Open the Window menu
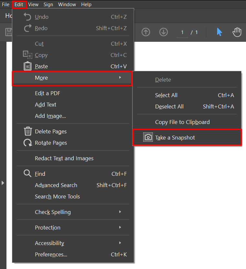Image resolution: width=246 pixels, height=269 pixels. point(67,4)
